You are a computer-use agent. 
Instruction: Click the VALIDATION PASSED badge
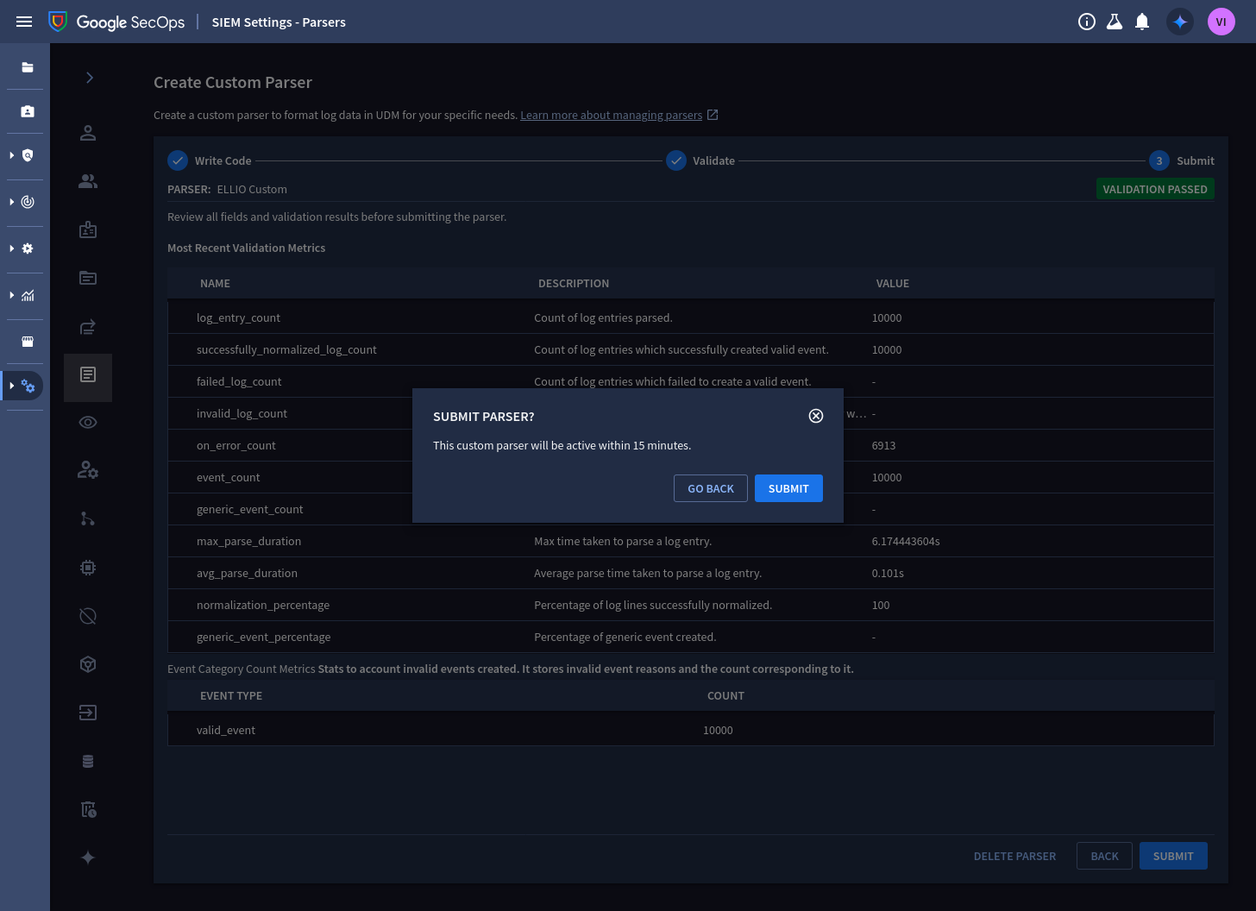pyautogui.click(x=1155, y=189)
